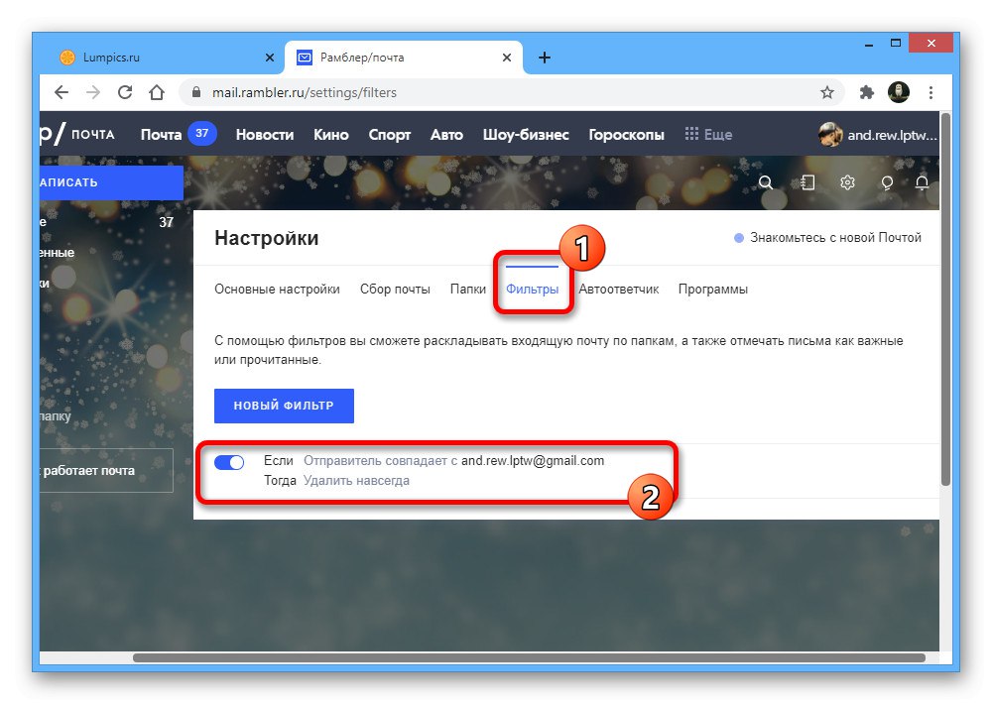The image size is (992, 704).
Task: Open mail settings gear icon
Action: pos(847,182)
